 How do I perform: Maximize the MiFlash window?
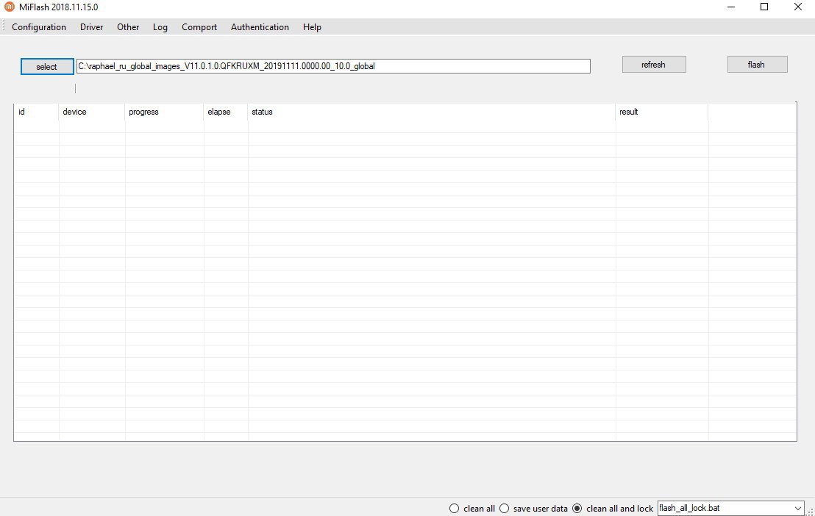click(x=764, y=7)
